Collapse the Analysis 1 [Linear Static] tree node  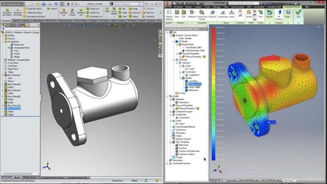click(169, 35)
